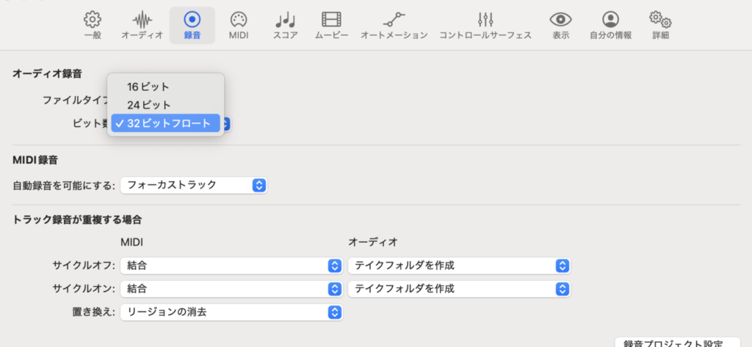Viewport: 752px width, 347px height.
Task: Choose 24 ビット from the bit depth menu
Action: tap(148, 105)
